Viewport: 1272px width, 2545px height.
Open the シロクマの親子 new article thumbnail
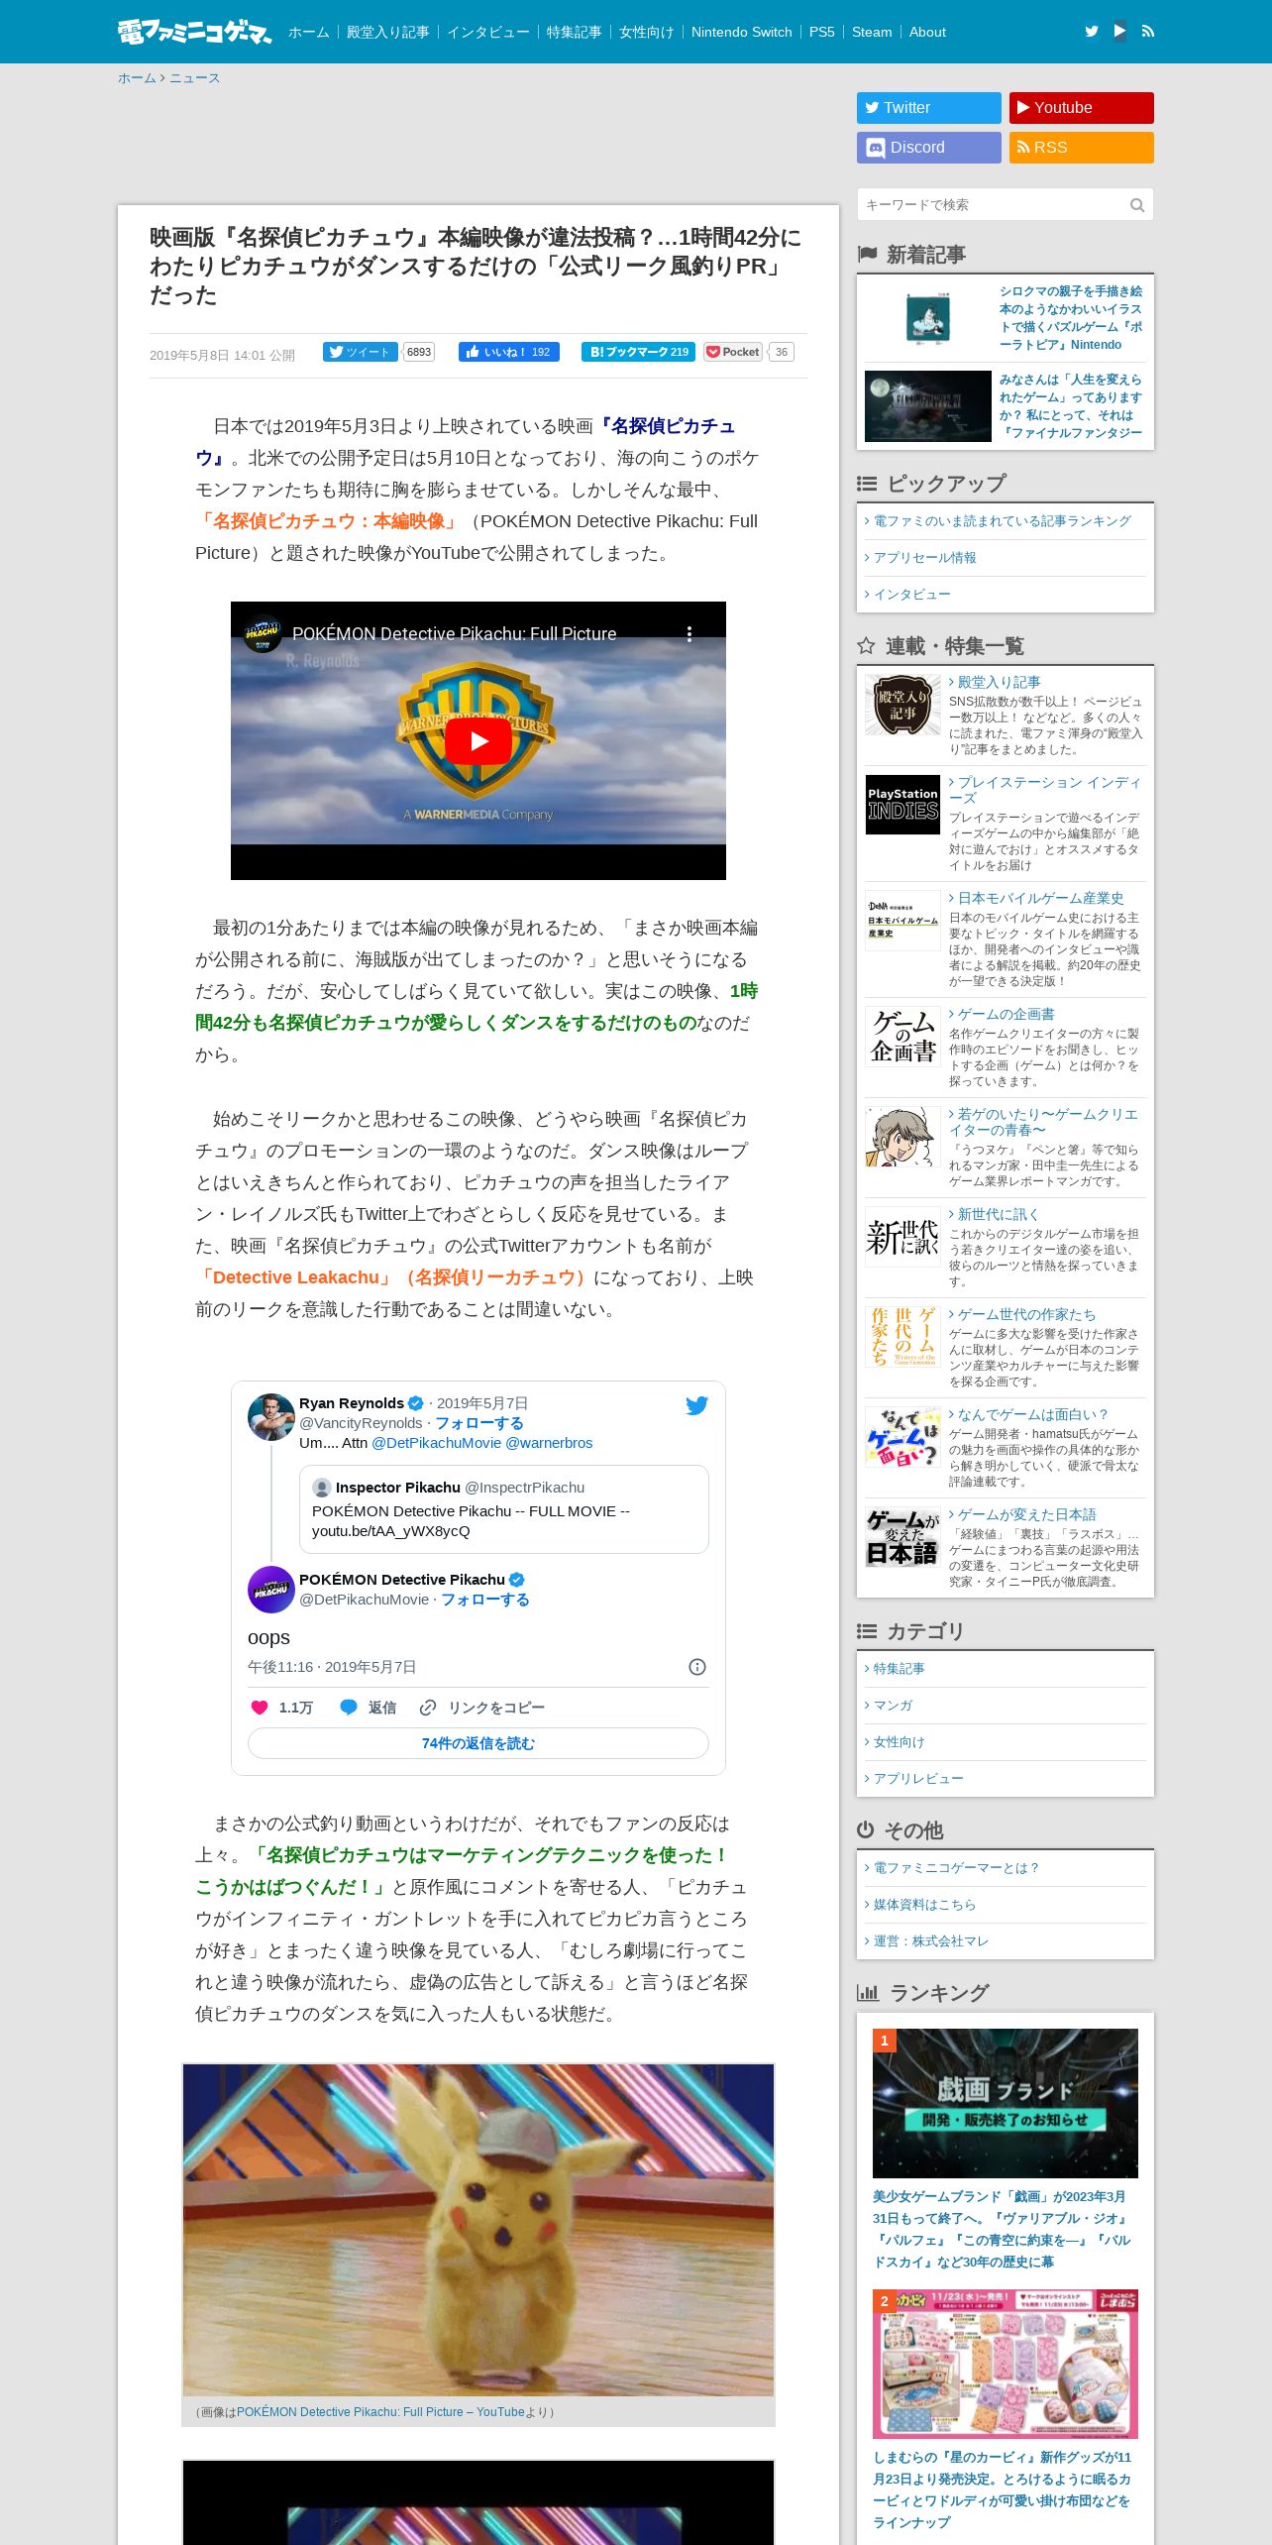(928, 318)
